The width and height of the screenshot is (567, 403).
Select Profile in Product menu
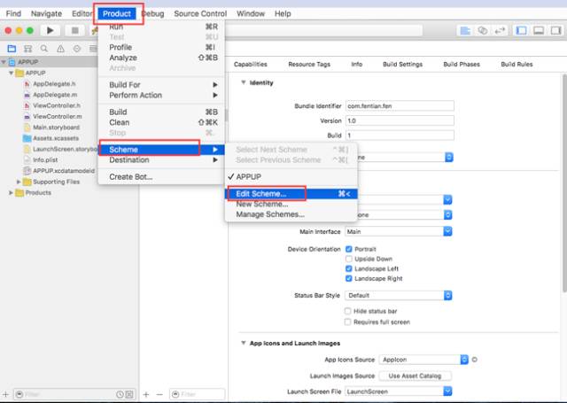point(161,47)
